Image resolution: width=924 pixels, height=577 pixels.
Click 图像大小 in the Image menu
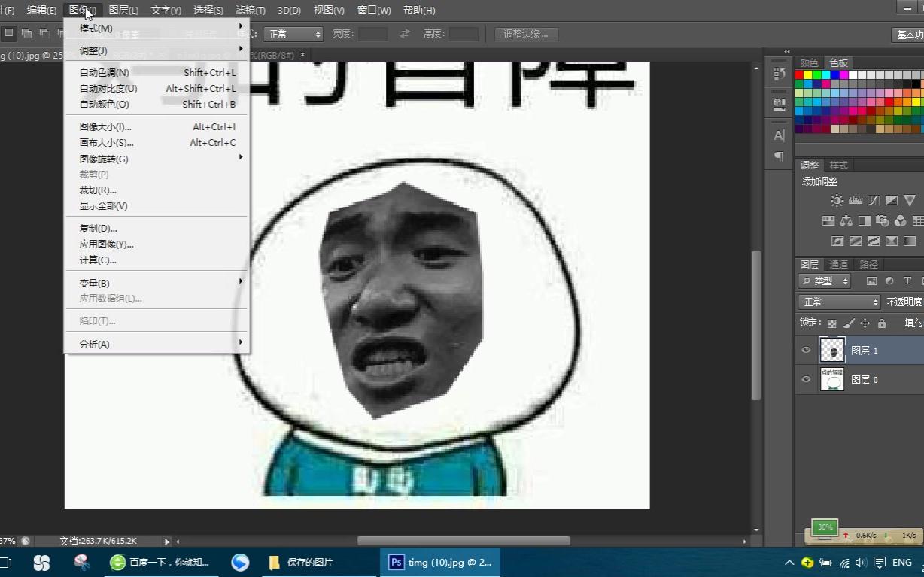pos(105,126)
